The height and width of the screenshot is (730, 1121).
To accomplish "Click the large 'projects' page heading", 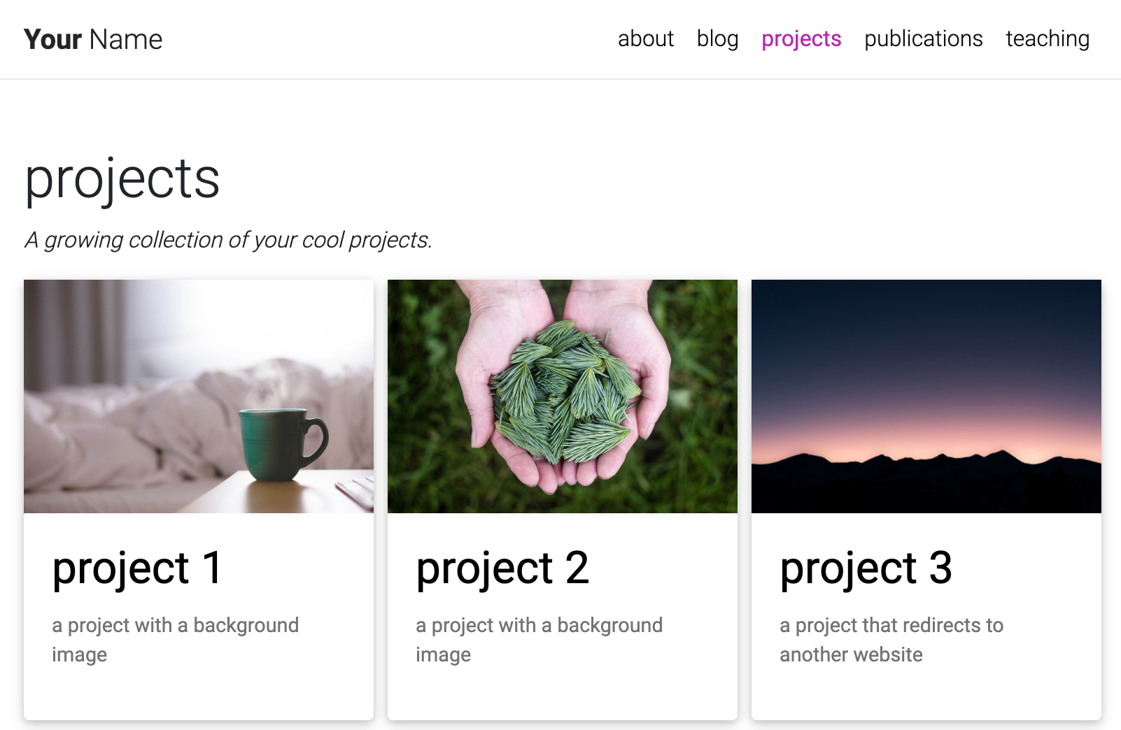I will pos(122,179).
